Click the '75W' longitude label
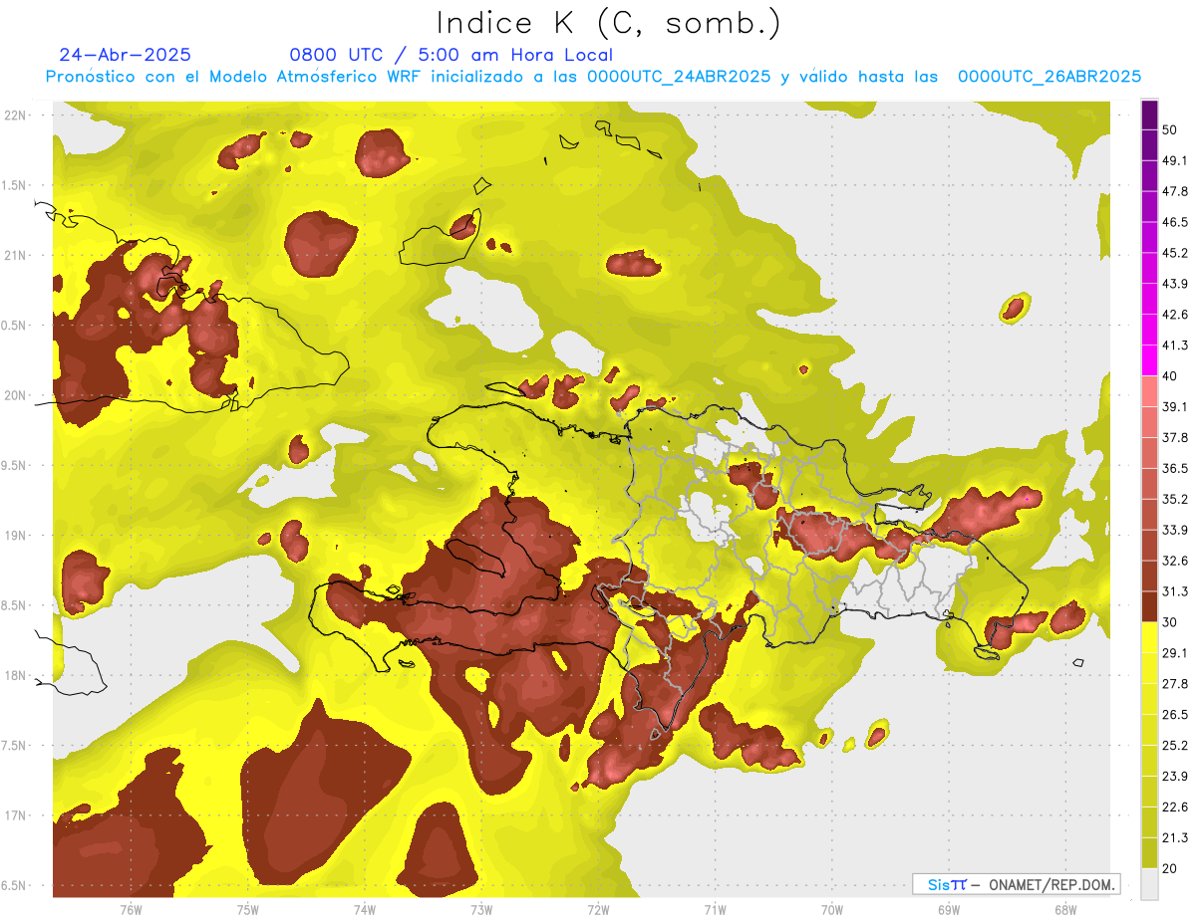Screen dimensions: 1196x923 [248, 910]
